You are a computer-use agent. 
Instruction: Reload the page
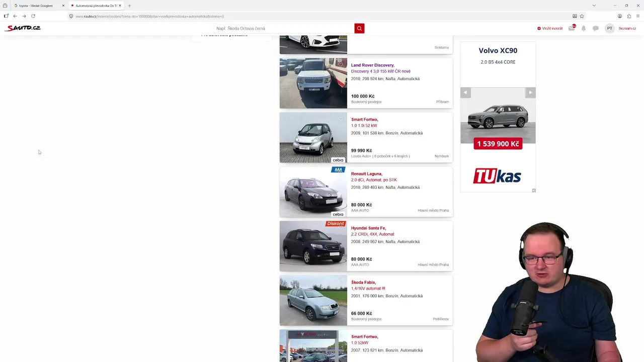[33, 16]
